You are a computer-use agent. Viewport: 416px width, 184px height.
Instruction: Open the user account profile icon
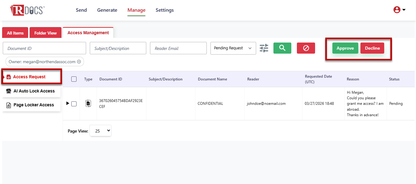pos(397,10)
